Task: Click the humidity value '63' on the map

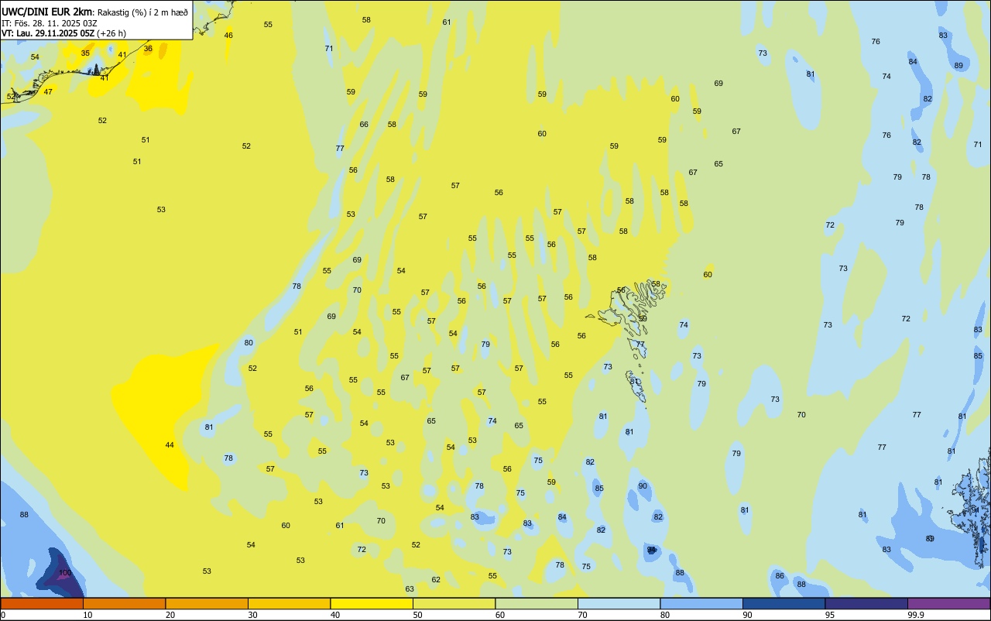Action: tap(410, 588)
